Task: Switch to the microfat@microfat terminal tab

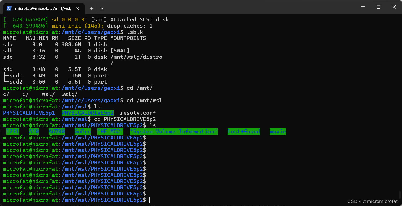Action: [43, 8]
